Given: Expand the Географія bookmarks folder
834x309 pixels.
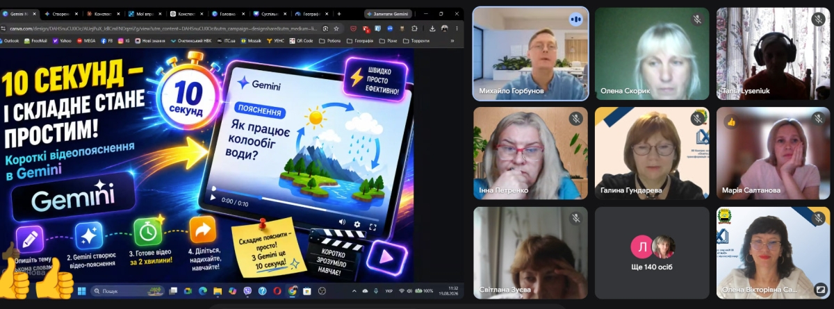Looking at the screenshot, I should point(360,41).
